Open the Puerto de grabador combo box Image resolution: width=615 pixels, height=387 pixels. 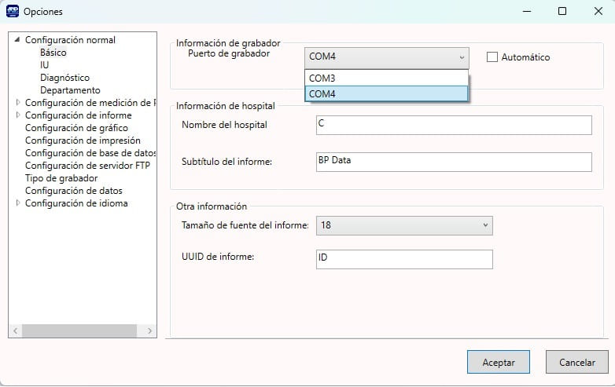click(x=386, y=57)
